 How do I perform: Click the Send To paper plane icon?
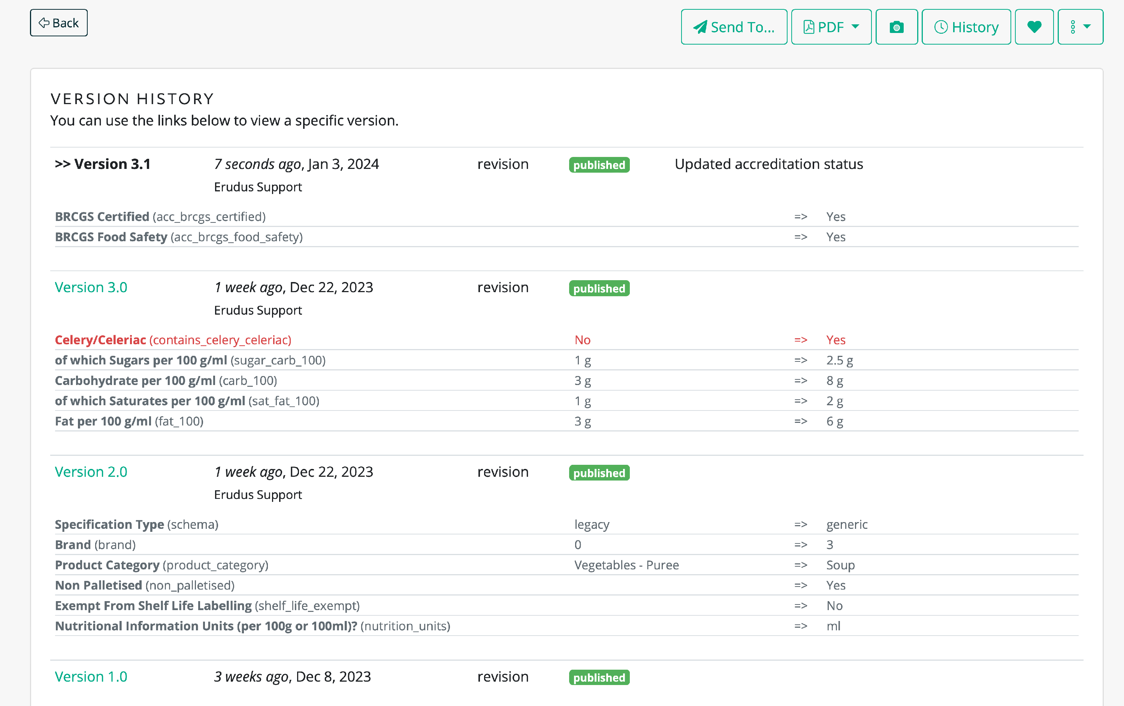[700, 27]
